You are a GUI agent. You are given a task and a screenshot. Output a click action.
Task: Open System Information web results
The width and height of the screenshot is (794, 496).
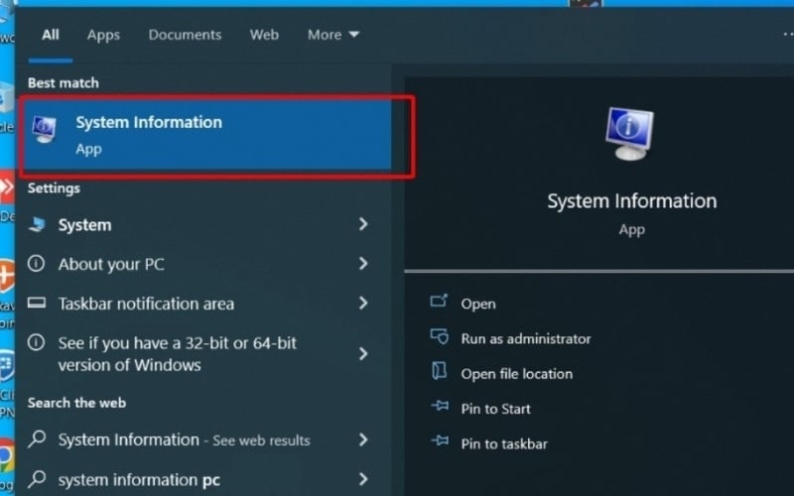202,439
